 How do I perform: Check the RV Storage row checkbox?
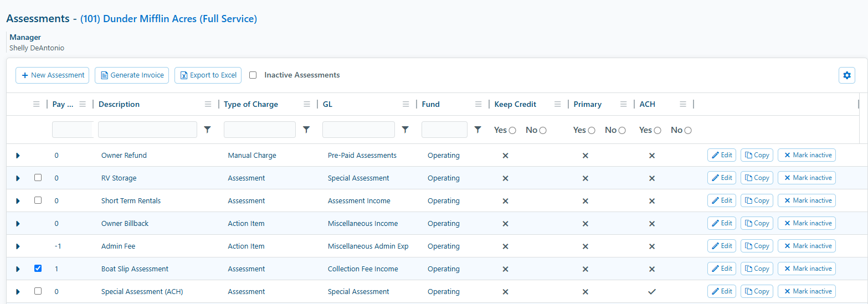(38, 178)
